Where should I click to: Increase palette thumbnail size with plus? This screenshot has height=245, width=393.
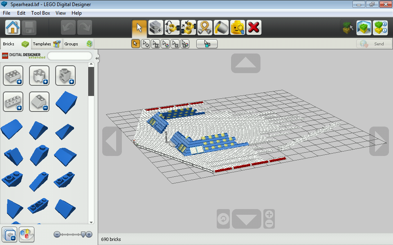(89, 234)
